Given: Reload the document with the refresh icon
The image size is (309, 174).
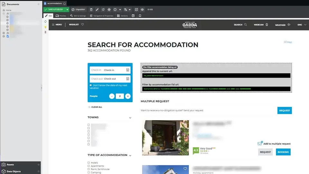Looking at the screenshot, I should tap(103, 9).
